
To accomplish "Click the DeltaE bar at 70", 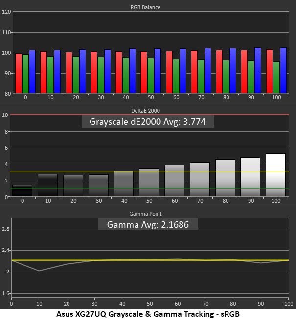I will point(200,180).
